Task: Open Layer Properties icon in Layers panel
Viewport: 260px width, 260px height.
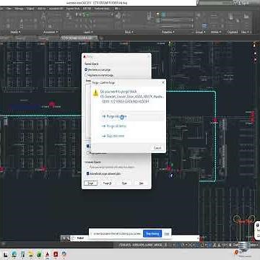Action: click(69, 17)
